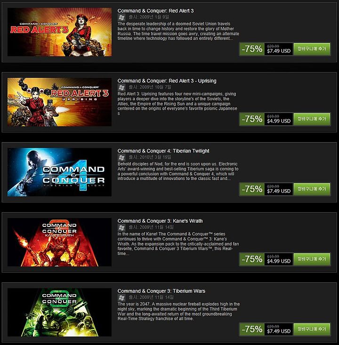Open the Command & Conquer 3: Kane's Wrath title
339x345 pixels.
(x=160, y=221)
